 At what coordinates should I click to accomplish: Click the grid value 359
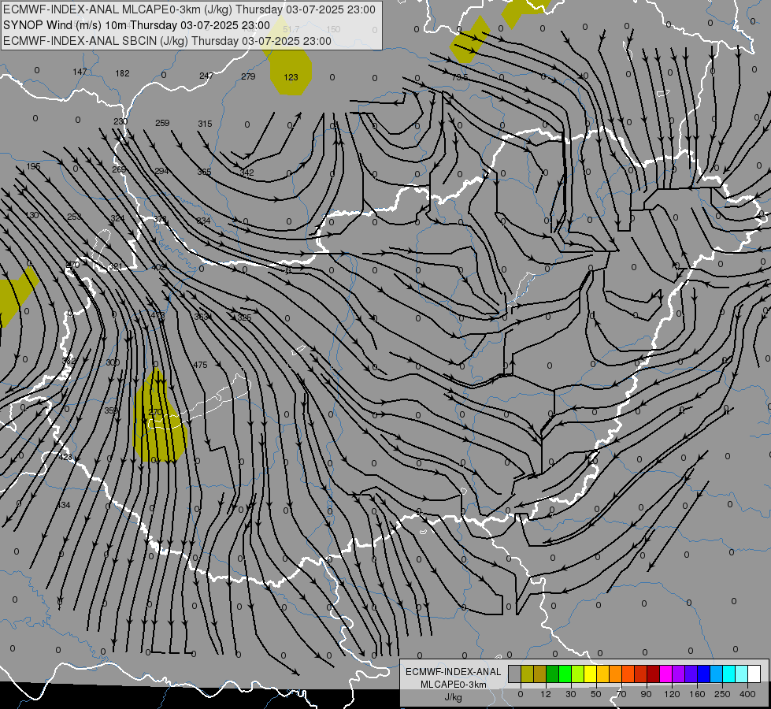tap(111, 410)
